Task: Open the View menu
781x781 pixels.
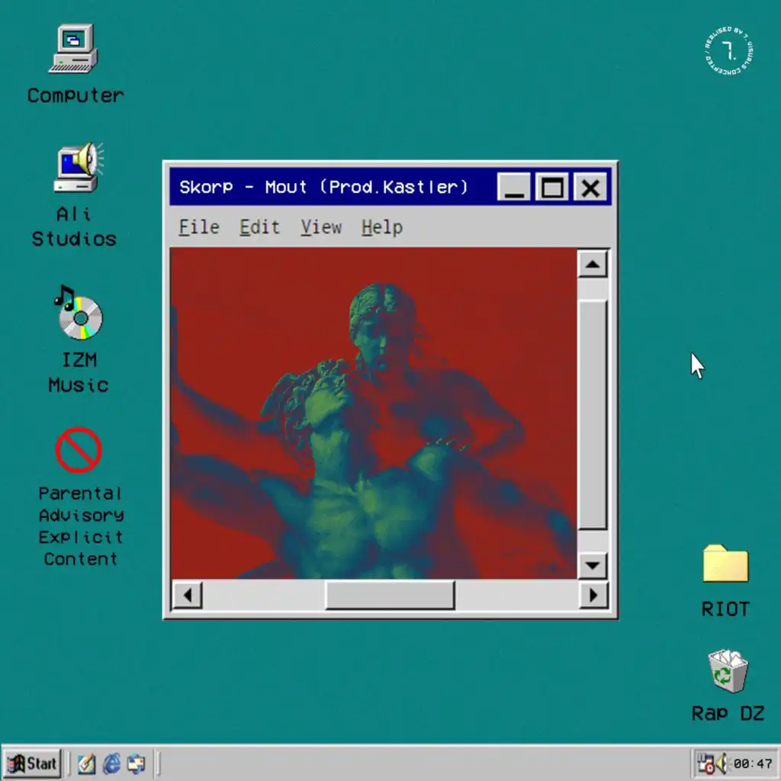Action: (x=320, y=227)
